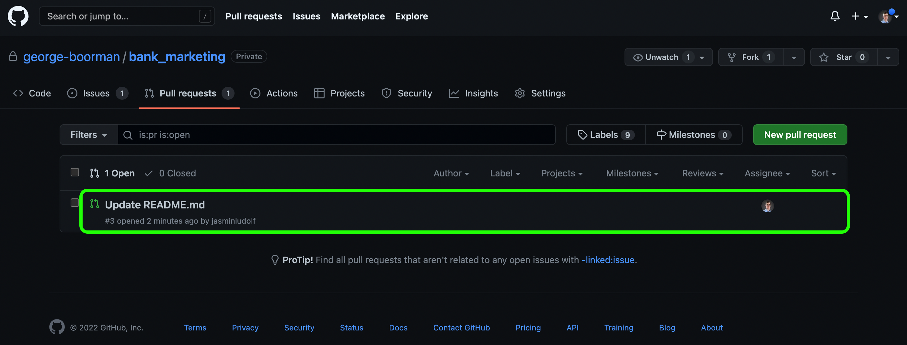Open the Sort dropdown
Image resolution: width=907 pixels, height=345 pixels.
823,173
